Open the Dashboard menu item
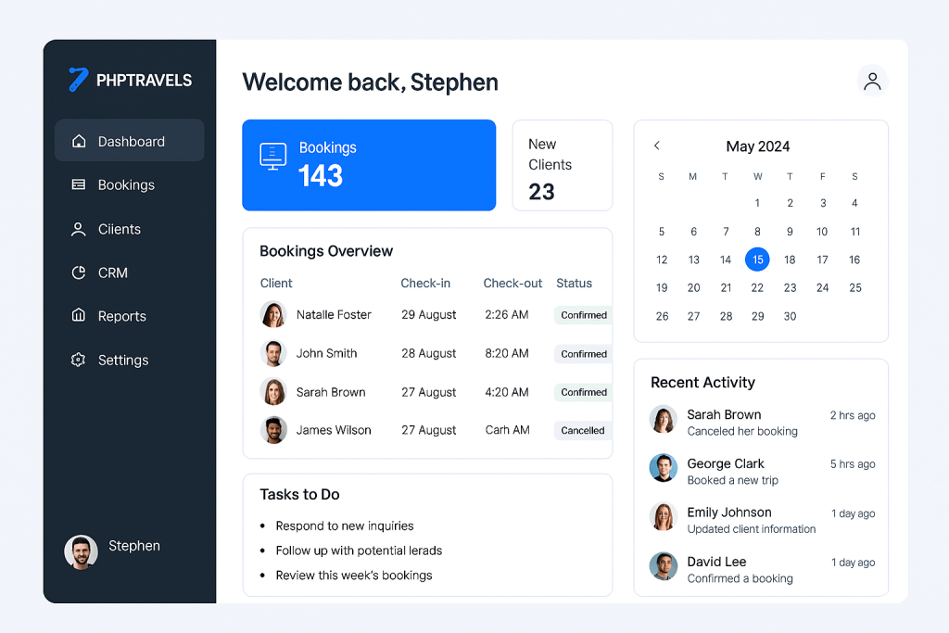 [130, 140]
